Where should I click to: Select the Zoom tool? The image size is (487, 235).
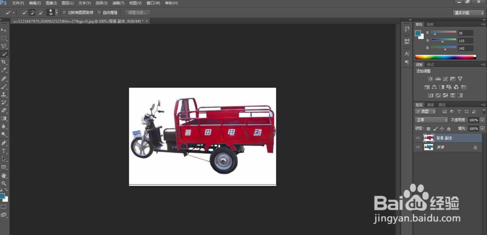click(x=4, y=184)
